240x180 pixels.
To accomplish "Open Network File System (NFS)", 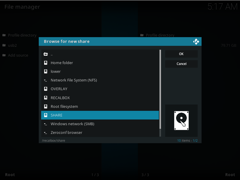I will click(100, 80).
